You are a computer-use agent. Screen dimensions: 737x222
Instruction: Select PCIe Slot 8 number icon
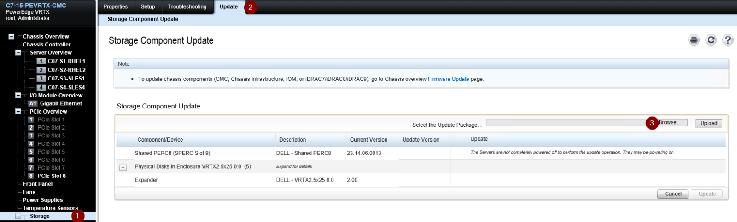pyautogui.click(x=31, y=176)
